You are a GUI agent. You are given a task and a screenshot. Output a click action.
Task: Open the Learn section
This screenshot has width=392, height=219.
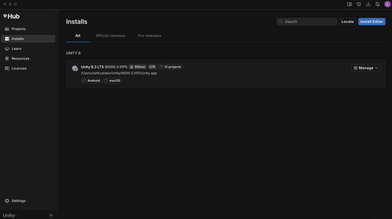[16, 49]
